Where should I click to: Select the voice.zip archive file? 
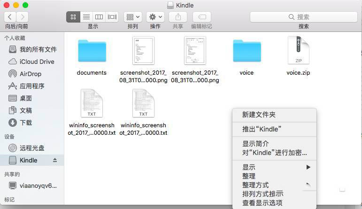(x=298, y=52)
